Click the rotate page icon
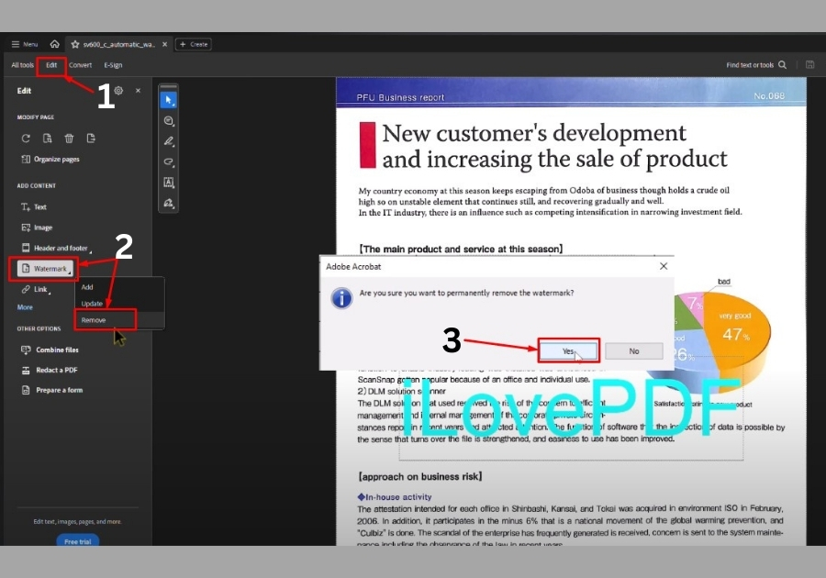 coord(26,139)
